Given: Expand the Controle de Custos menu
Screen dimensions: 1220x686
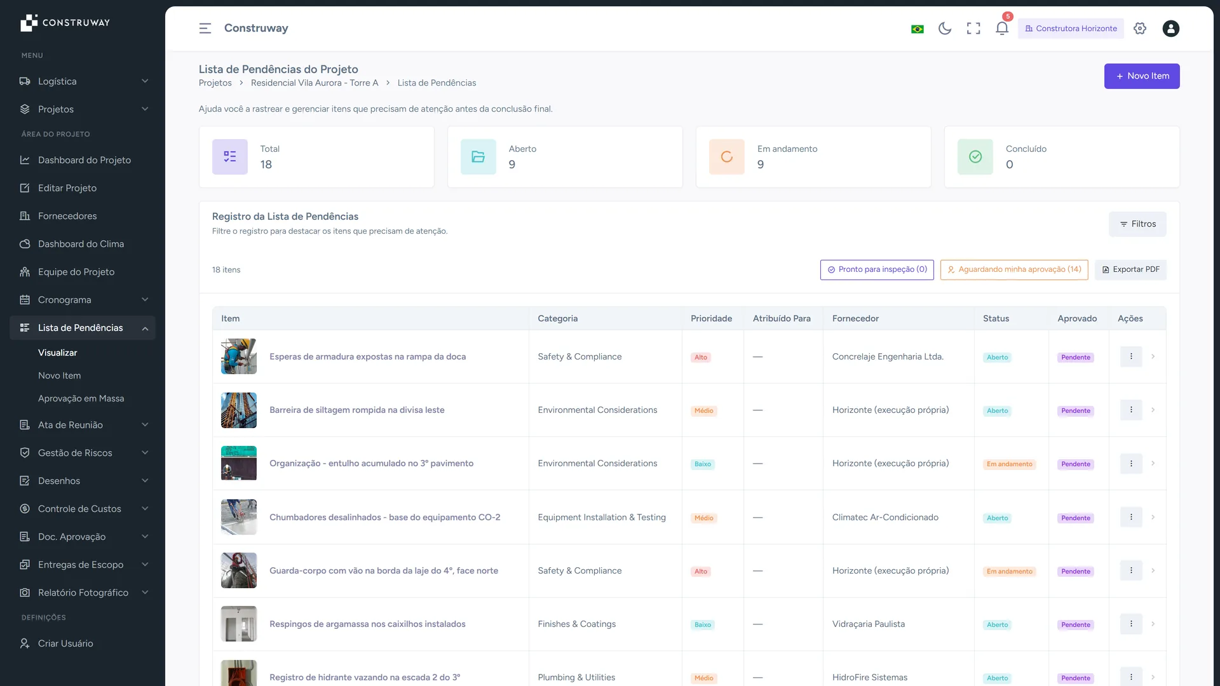Looking at the screenshot, I should click(83, 509).
